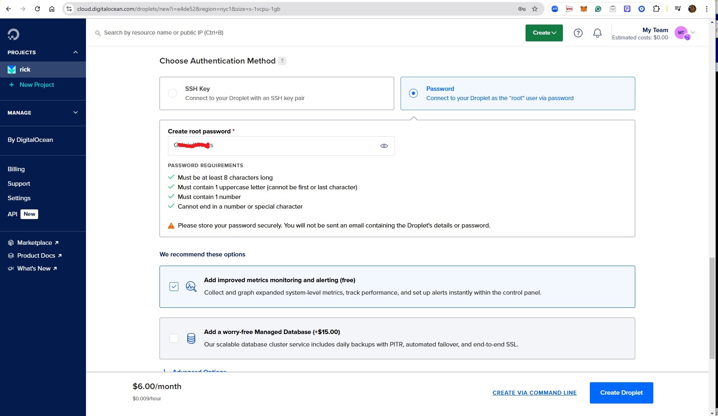Open the rick project

coord(43,70)
